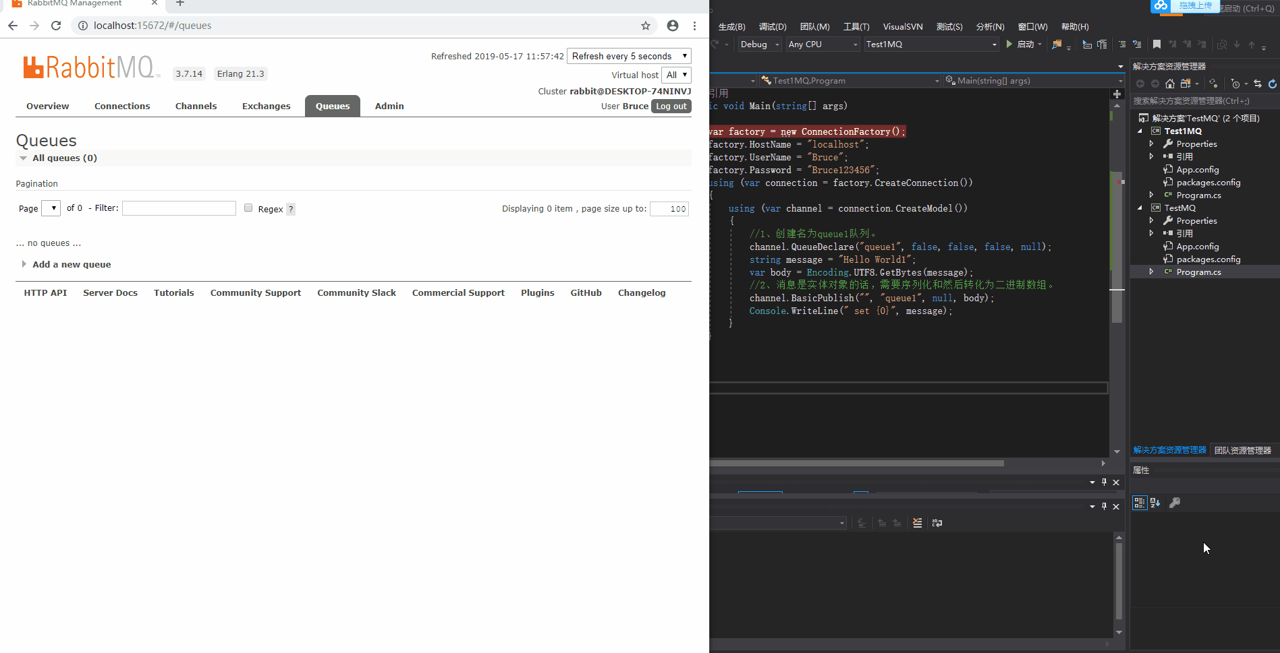This screenshot has width=1280, height=653.
Task: Open the 工具(T) Tools menu
Action: (x=856, y=27)
